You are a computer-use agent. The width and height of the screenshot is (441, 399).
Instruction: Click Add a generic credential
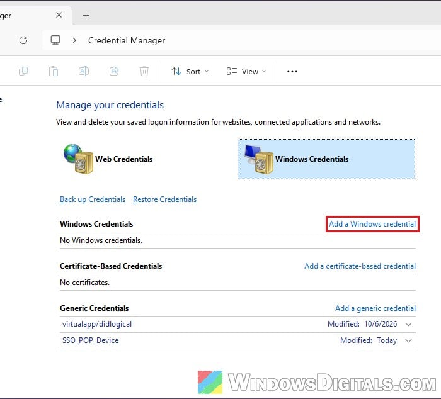[x=375, y=308]
